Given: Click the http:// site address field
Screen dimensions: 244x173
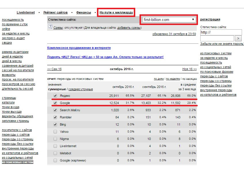Looking at the screenshot, I should tap(221, 32).
